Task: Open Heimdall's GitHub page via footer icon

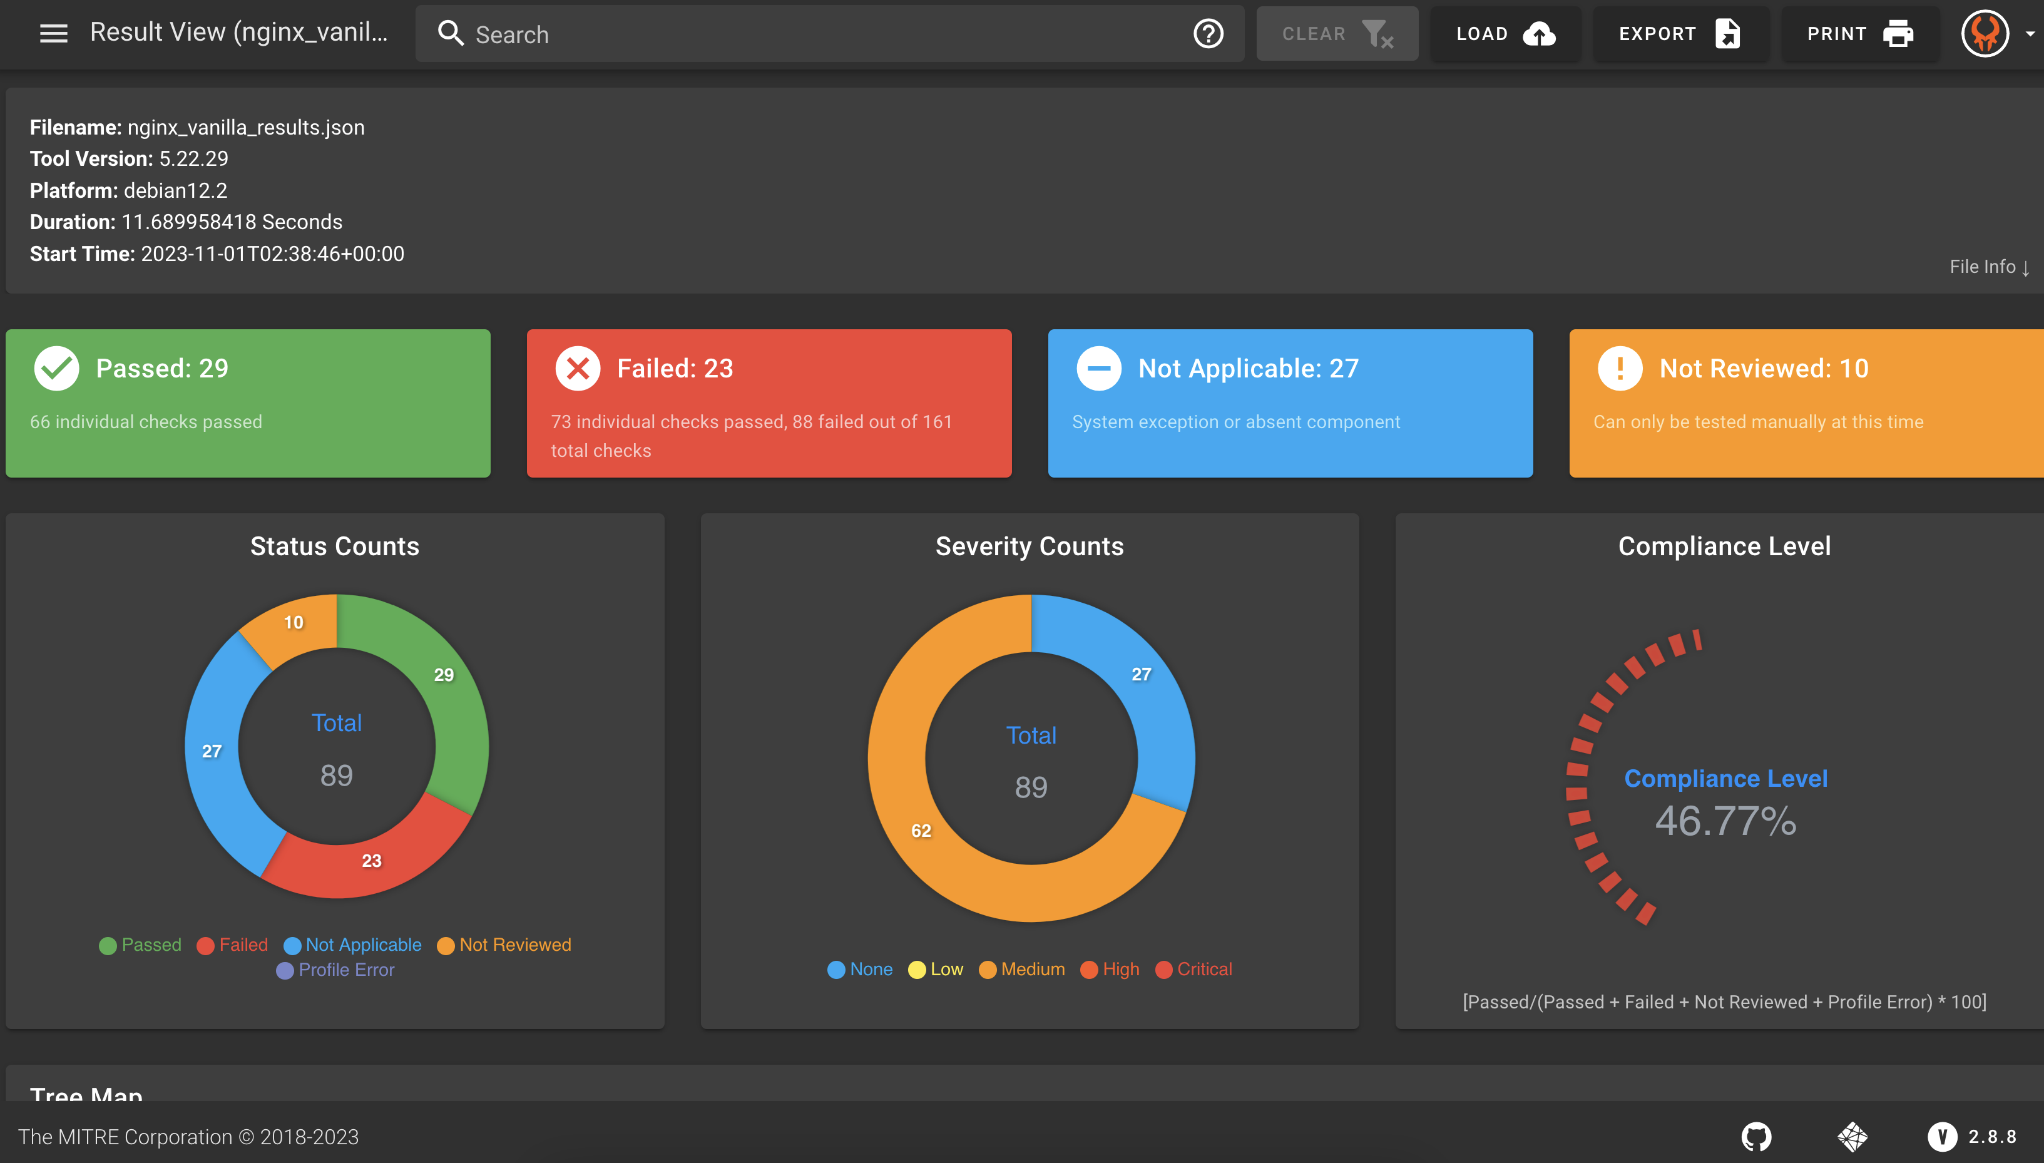Action: 1757,1137
